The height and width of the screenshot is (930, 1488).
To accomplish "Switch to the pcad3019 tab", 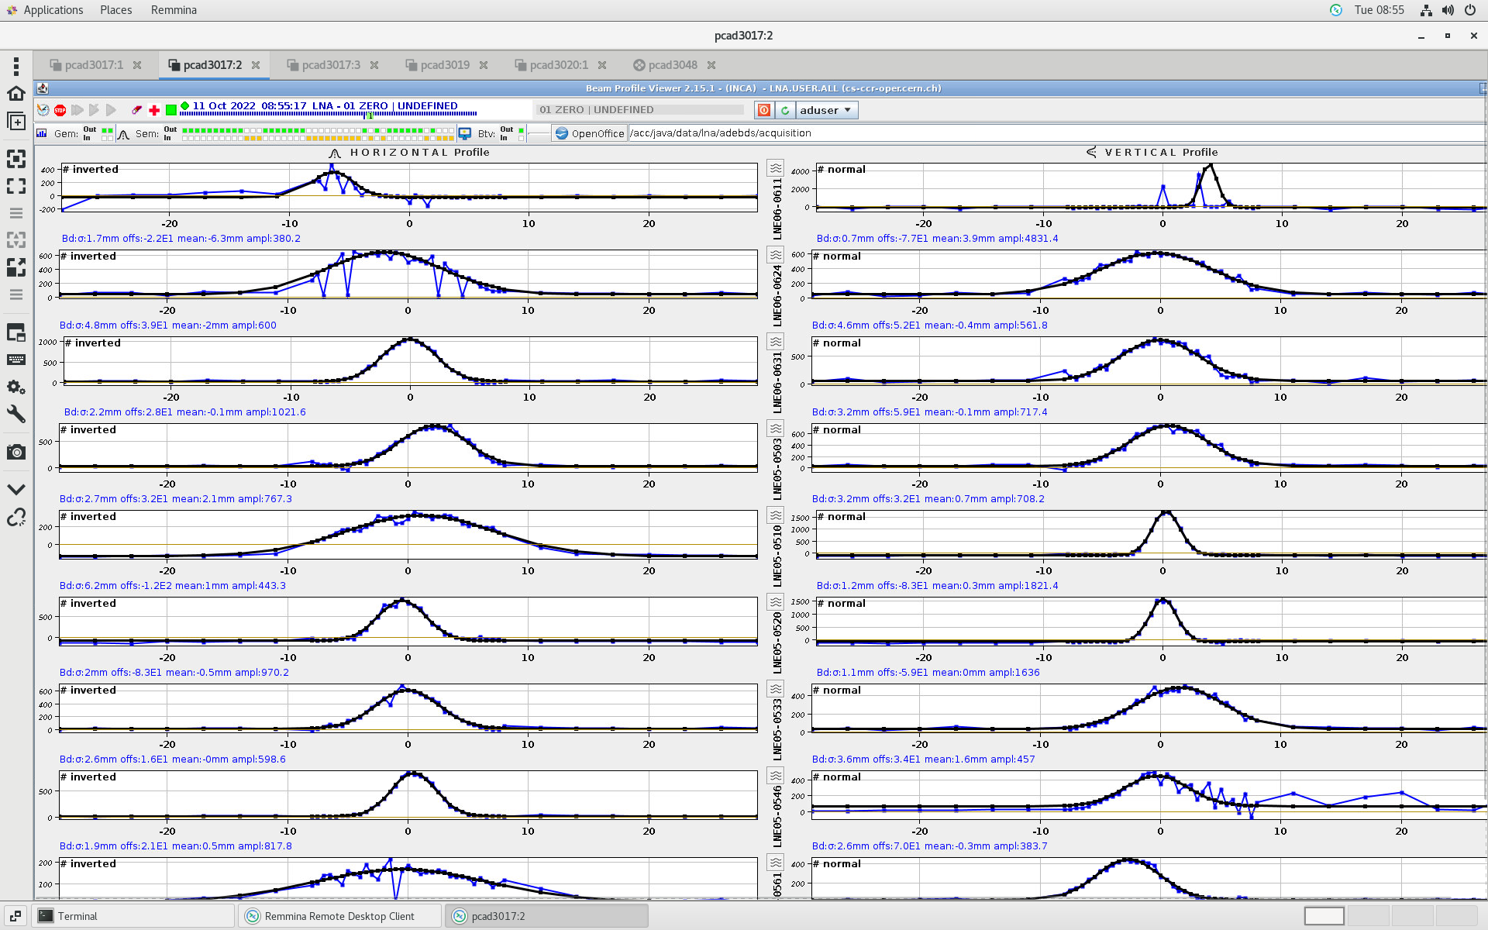I will (x=445, y=65).
